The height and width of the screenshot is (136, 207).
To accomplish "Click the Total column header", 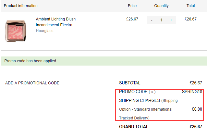I will 190,6.
